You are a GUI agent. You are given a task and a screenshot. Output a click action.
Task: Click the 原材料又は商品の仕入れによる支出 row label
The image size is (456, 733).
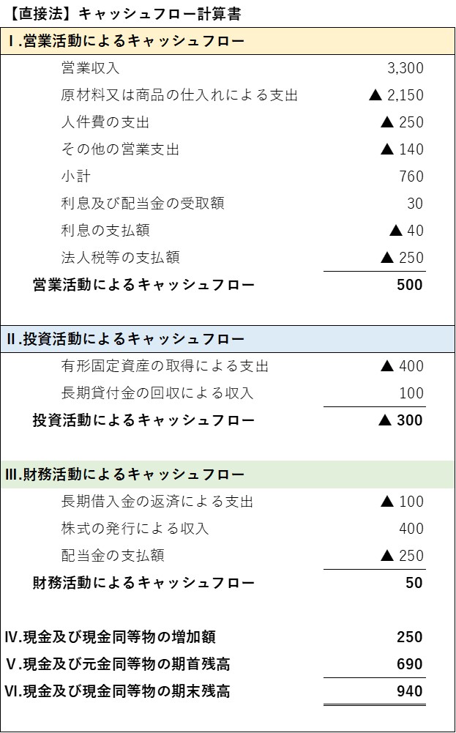click(179, 95)
